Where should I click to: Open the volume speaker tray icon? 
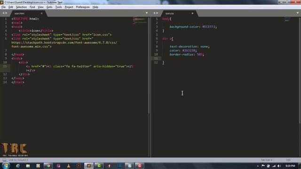click(x=279, y=166)
